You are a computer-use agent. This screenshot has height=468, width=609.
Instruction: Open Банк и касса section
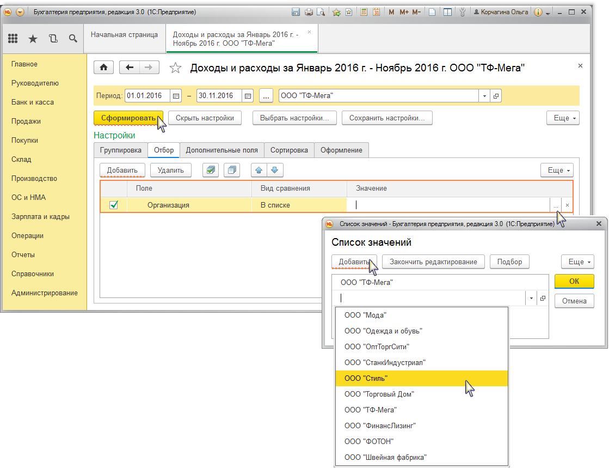(x=33, y=102)
